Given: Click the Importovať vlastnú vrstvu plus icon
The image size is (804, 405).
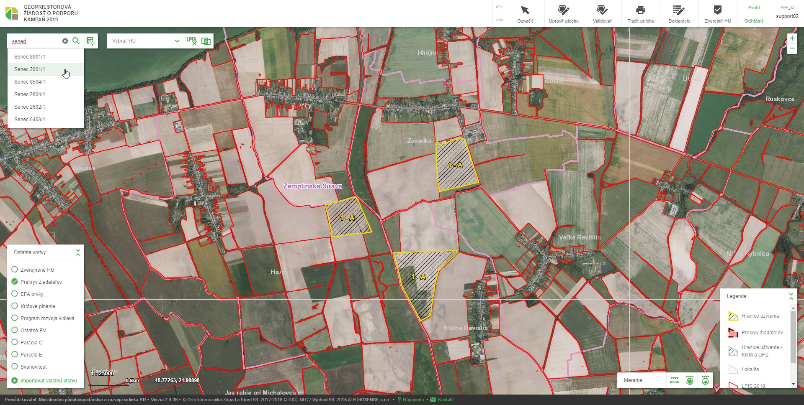Looking at the screenshot, I should (x=14, y=381).
